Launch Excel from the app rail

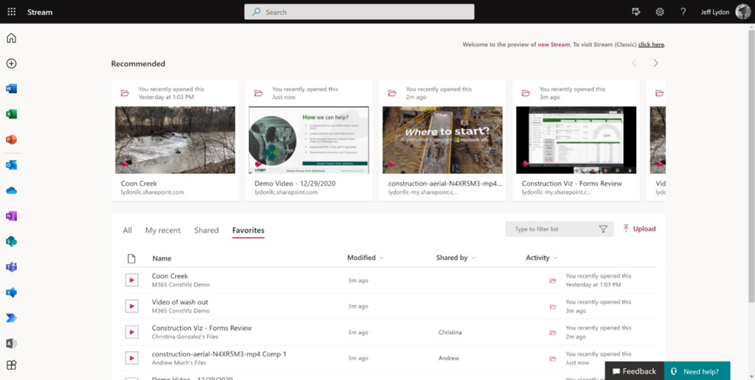click(x=11, y=114)
